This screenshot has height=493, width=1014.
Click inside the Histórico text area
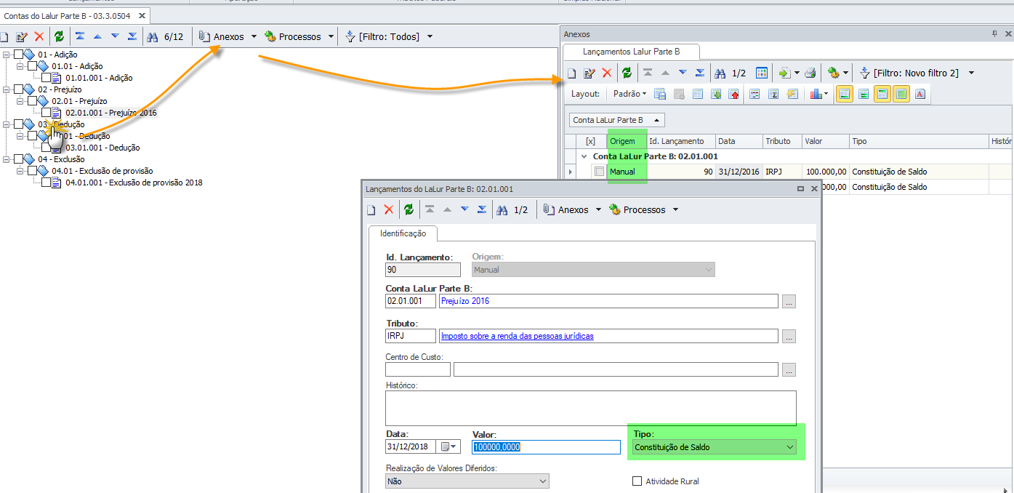point(590,408)
